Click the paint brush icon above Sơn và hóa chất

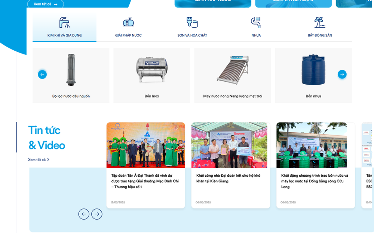point(192,22)
